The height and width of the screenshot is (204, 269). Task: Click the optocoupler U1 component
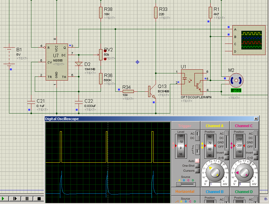click(x=192, y=81)
